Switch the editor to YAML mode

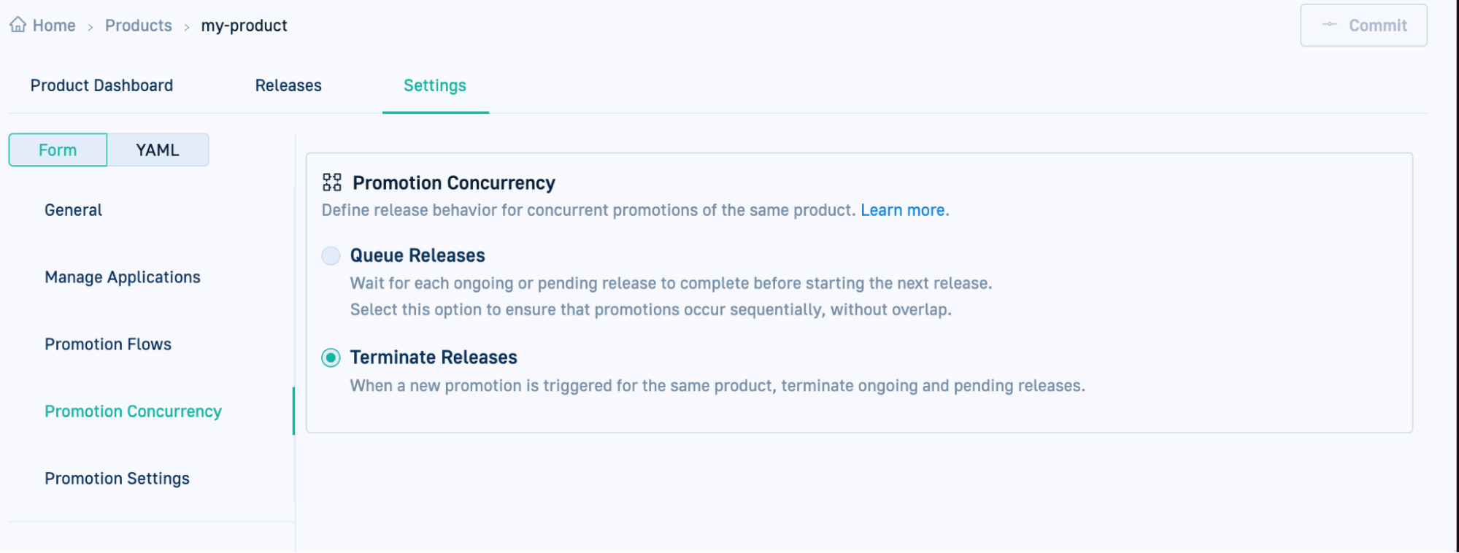tap(157, 150)
